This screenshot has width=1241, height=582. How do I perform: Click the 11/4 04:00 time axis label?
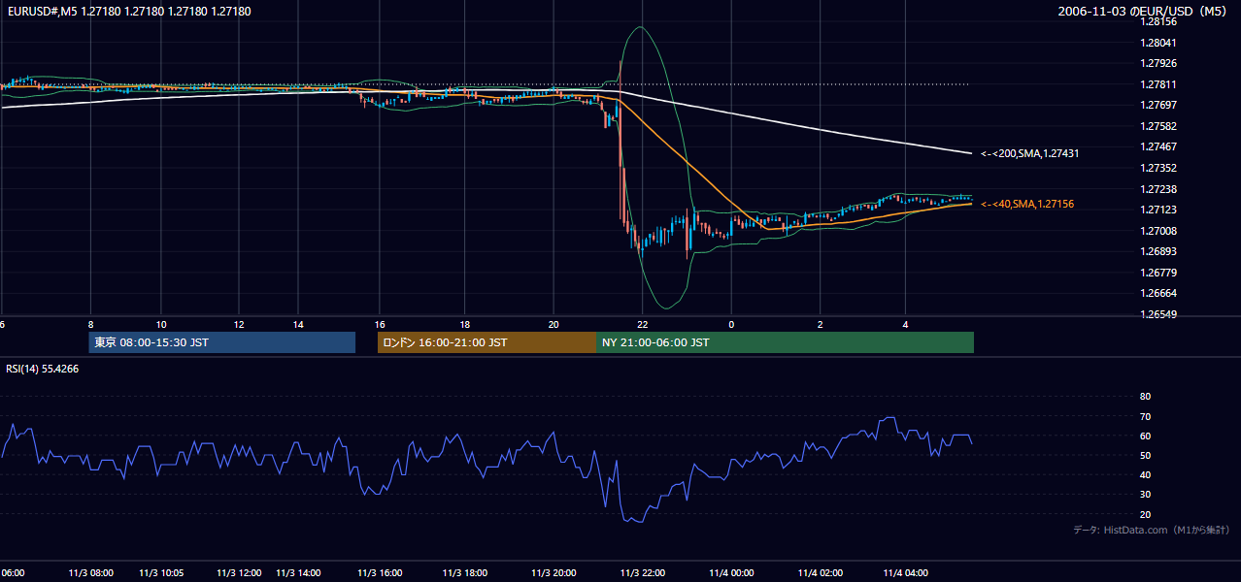coord(906,573)
